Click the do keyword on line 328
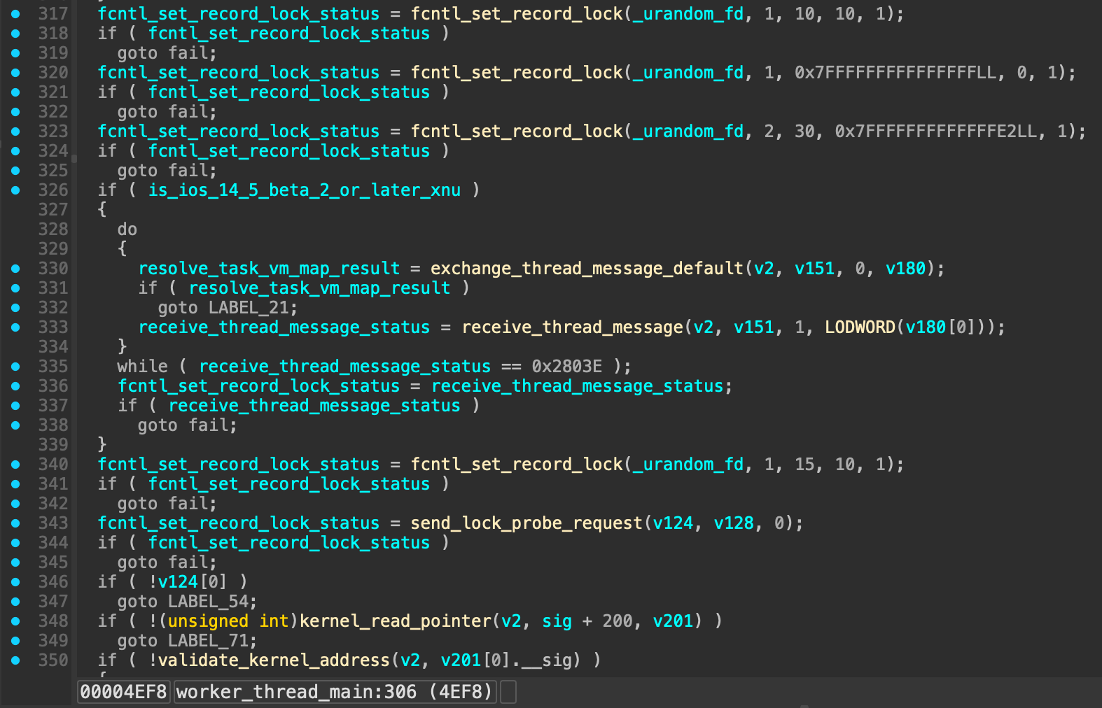 click(x=127, y=229)
